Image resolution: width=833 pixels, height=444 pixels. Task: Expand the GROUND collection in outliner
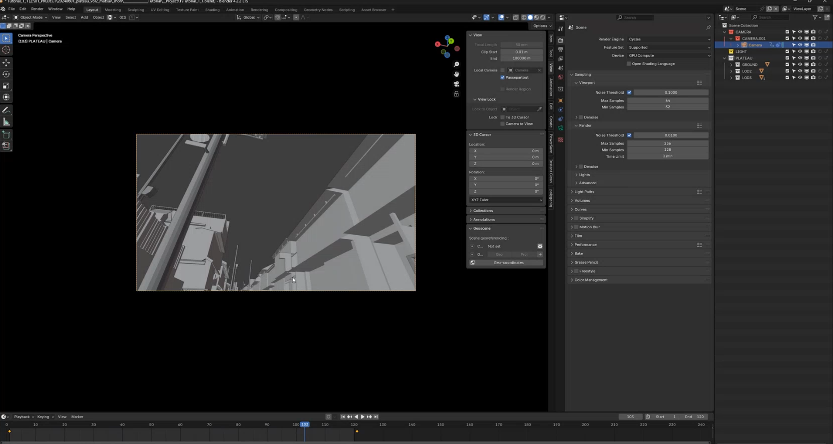coord(731,65)
